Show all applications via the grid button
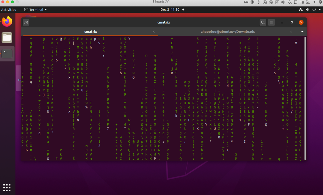Viewport: 323px width, 195px height. click(x=7, y=187)
